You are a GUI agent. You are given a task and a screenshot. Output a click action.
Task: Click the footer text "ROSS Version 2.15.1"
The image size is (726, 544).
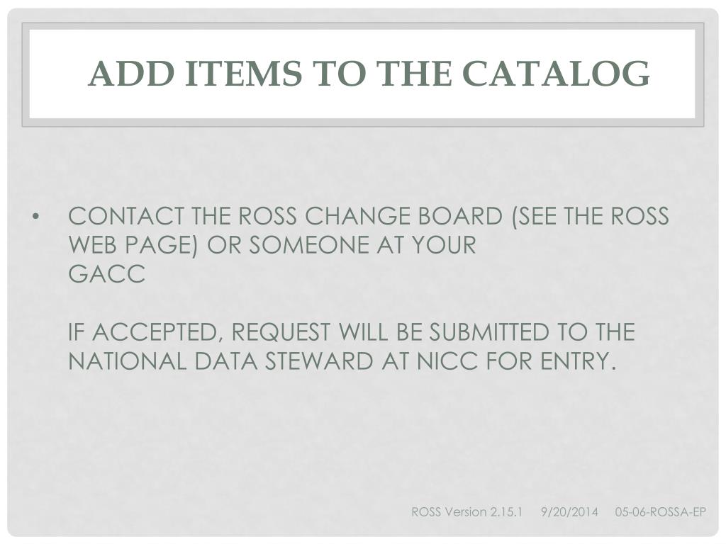point(467,512)
